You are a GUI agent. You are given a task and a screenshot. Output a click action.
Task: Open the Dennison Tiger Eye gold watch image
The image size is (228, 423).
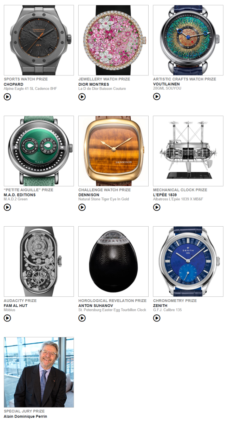point(113,151)
